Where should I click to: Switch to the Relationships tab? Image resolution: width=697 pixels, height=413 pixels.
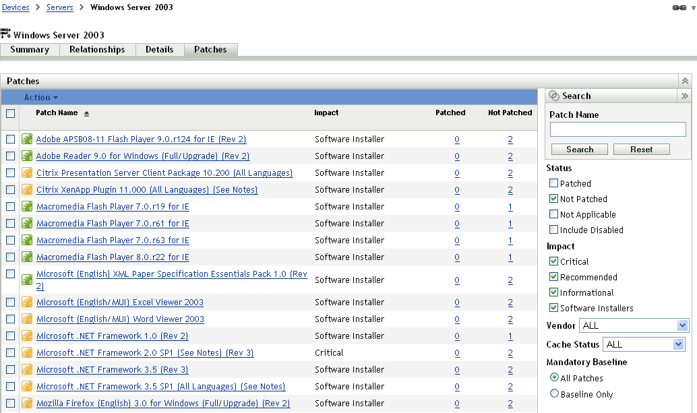[x=97, y=49]
